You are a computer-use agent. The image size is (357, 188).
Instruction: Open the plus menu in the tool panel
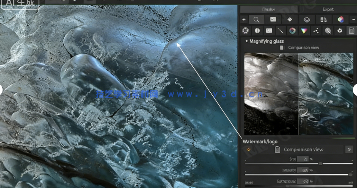click(x=244, y=20)
